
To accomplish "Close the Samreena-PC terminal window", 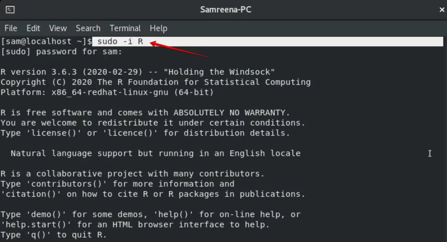I will click(x=442, y=10).
